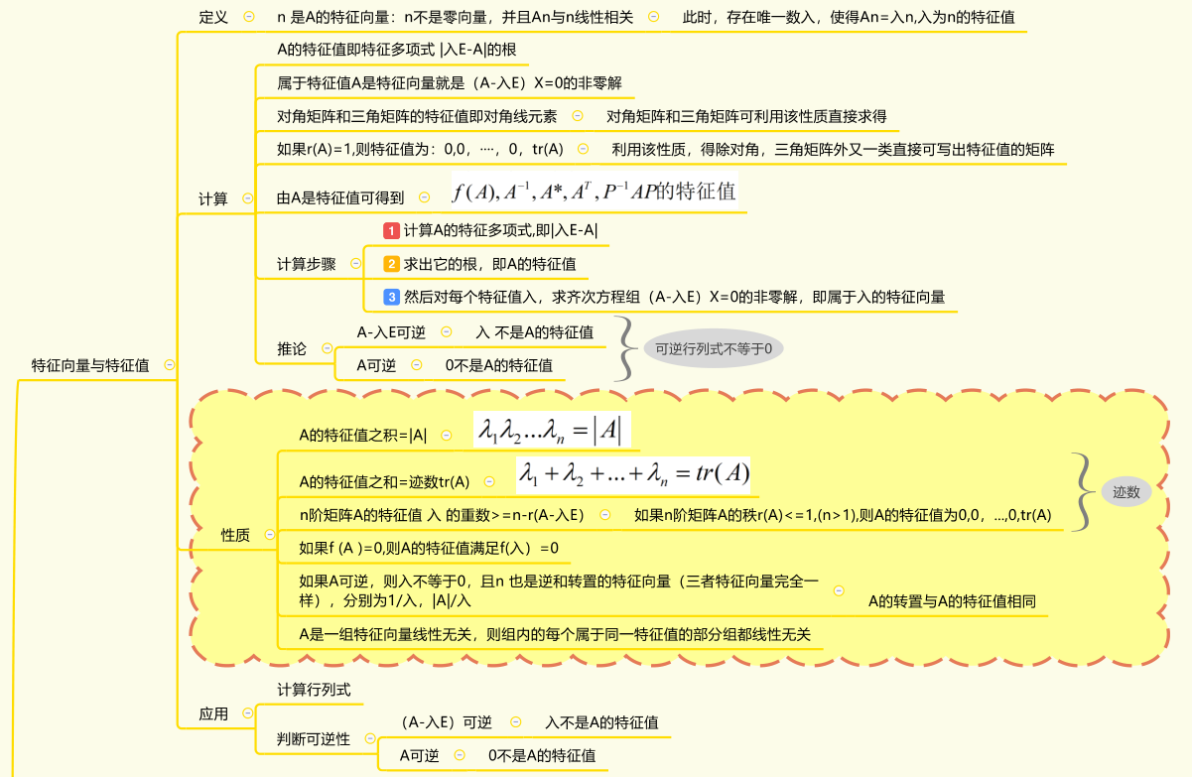Click the orange number 2 marker icon

pos(391,264)
